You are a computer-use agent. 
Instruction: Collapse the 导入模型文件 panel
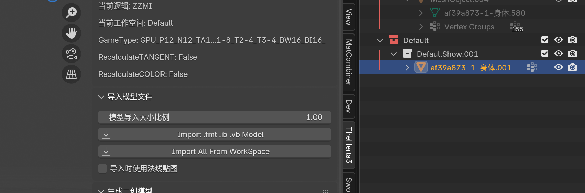pos(101,97)
